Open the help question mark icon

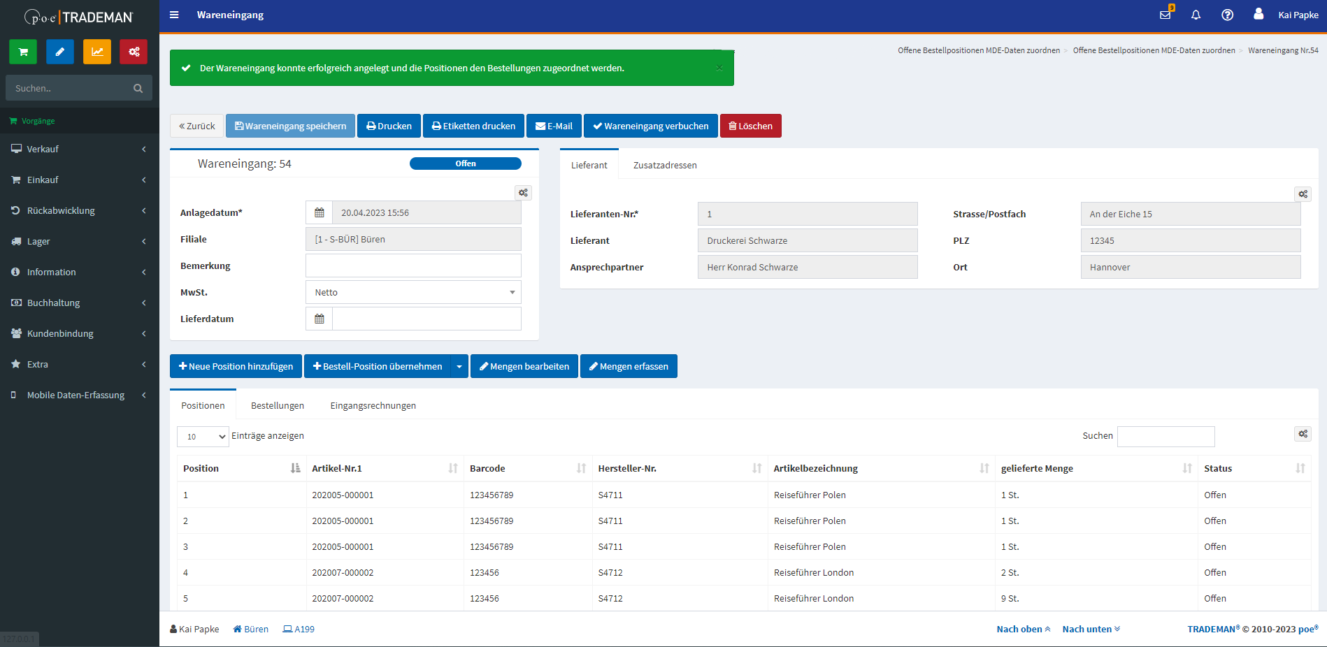pyautogui.click(x=1227, y=15)
